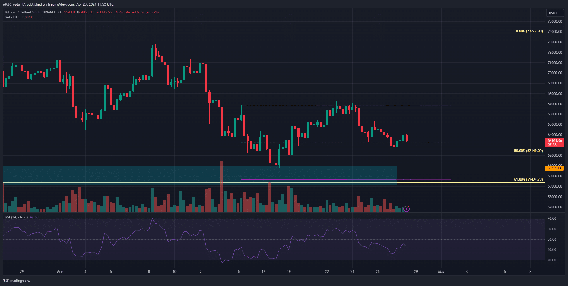Image resolution: width=568 pixels, height=286 pixels.
Task: Click the high price H64060.00
Action: (85, 12)
